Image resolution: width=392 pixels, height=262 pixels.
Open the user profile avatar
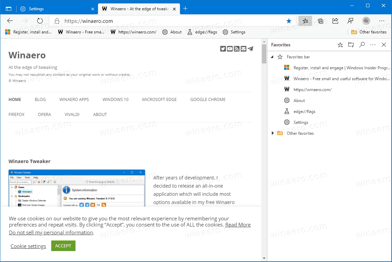point(366,21)
